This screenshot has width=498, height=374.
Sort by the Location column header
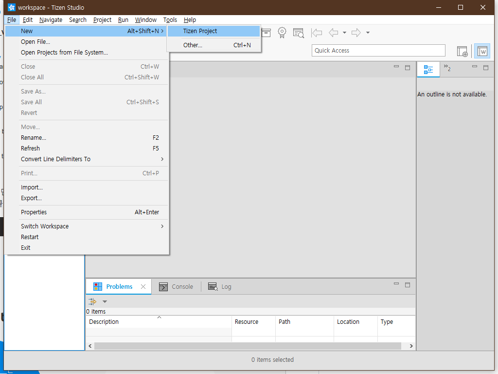pos(356,322)
